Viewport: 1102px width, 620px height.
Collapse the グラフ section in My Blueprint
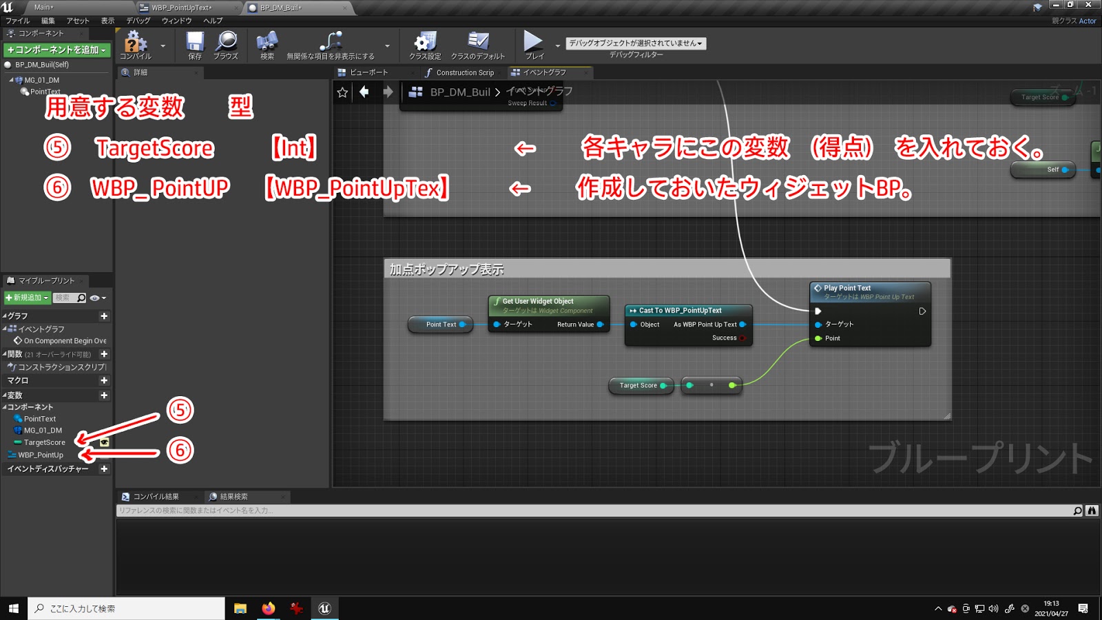(x=4, y=316)
